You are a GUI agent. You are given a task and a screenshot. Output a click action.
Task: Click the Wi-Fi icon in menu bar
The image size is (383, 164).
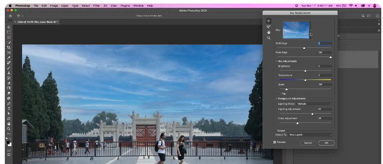point(351,6)
